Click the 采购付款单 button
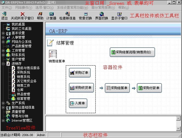Screen dimensions: 182x138 pos(149,88)
